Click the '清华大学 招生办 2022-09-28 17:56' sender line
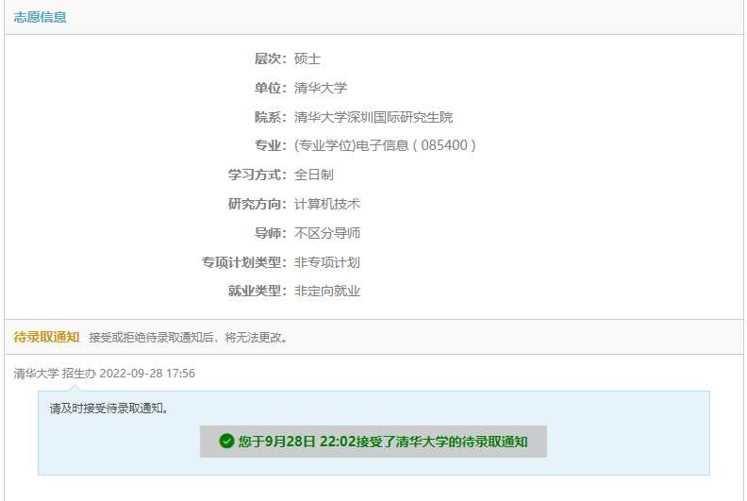The image size is (747, 501). [x=105, y=374]
